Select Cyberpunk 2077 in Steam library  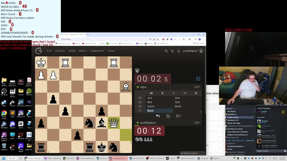[x=233, y=120]
